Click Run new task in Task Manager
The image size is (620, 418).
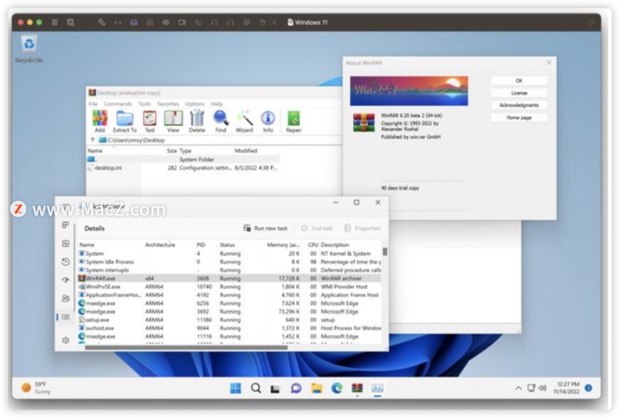266,228
